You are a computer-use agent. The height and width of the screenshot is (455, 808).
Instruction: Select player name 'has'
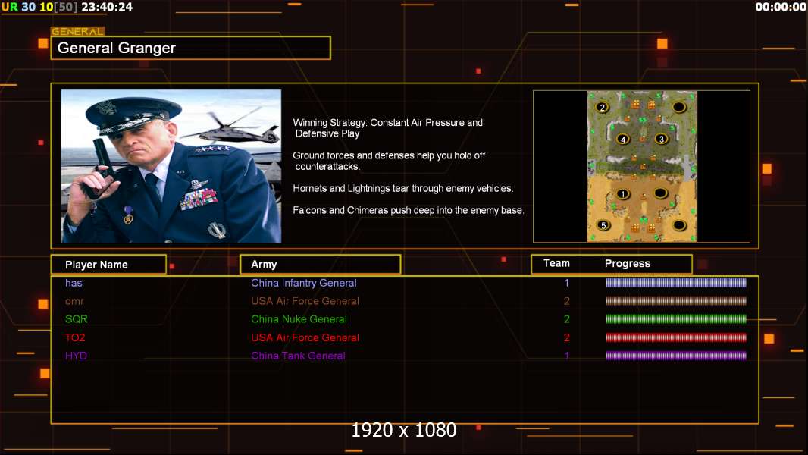pos(74,283)
